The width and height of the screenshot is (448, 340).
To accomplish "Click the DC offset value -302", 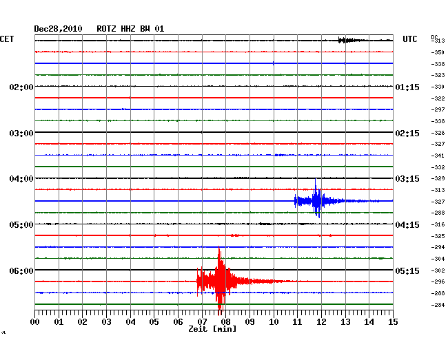I will click(x=438, y=270).
